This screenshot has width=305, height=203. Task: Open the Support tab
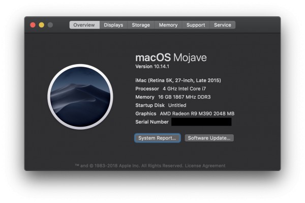pos(196,25)
